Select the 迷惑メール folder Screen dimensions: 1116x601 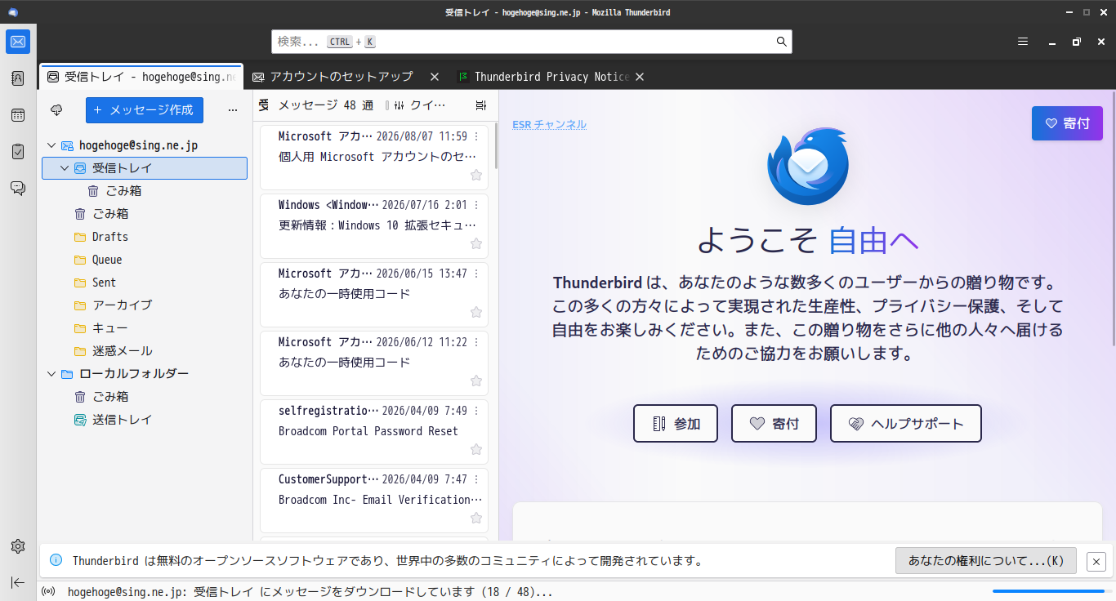click(145, 351)
